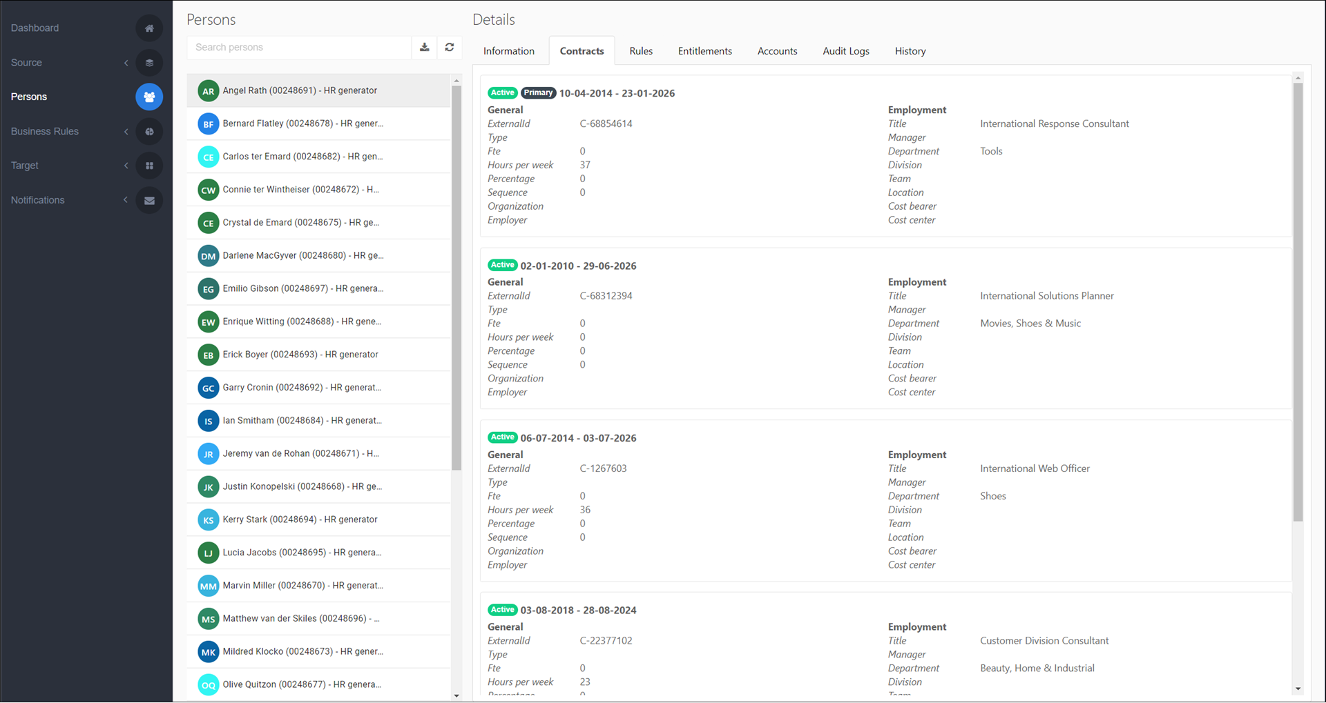Click Erick Boyer EB avatar
The image size is (1326, 703).
pyautogui.click(x=208, y=355)
